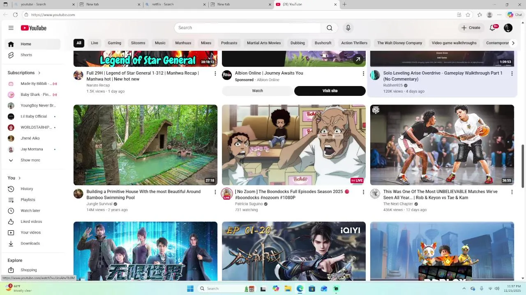
Task: Open a new browser tab with plus
Action: click(x=344, y=5)
